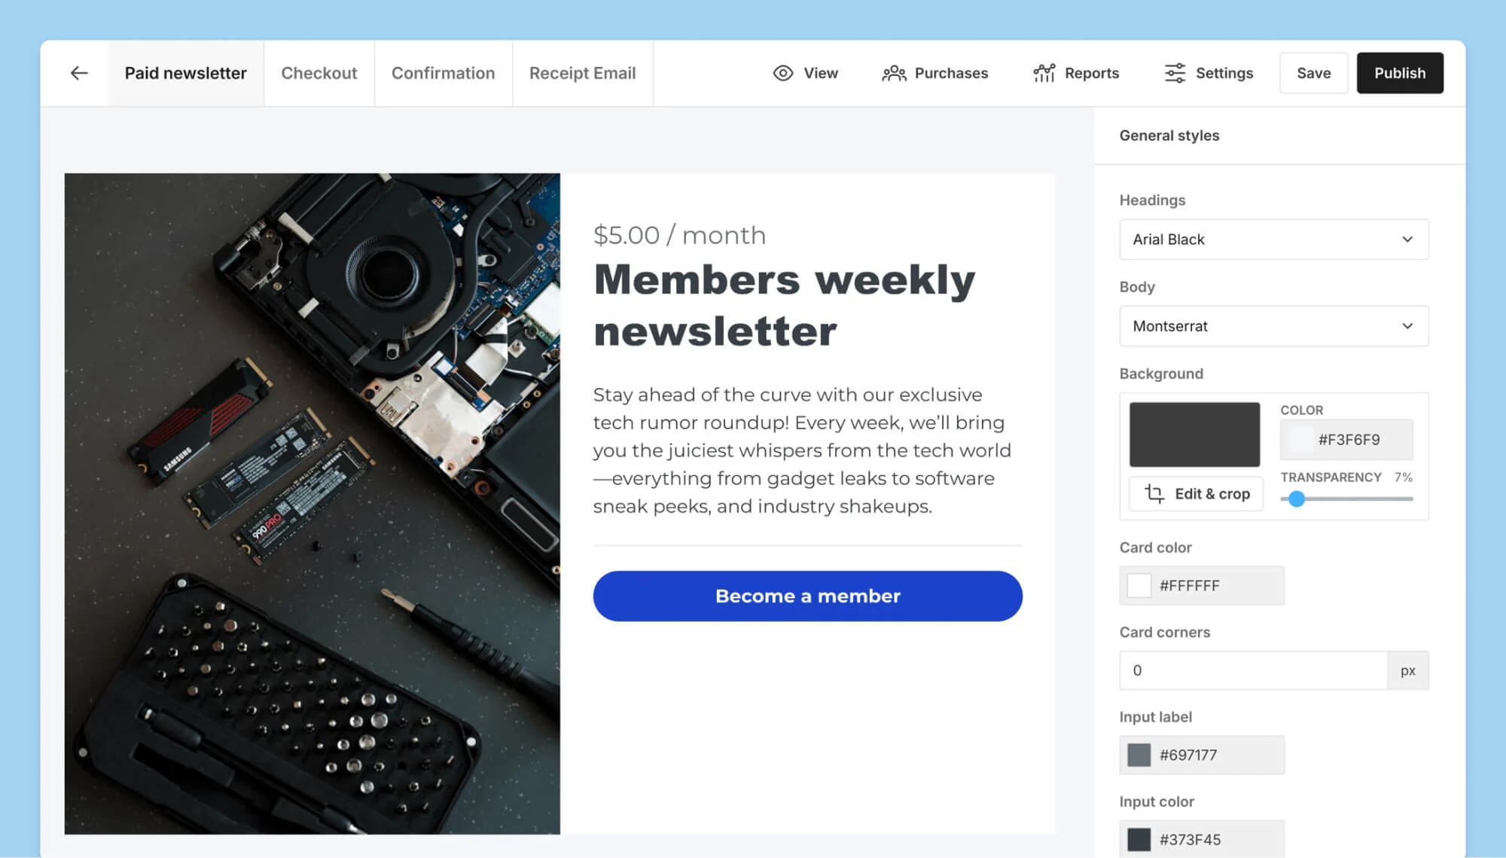
Task: Click the white Card color swatch
Action: coord(1139,585)
